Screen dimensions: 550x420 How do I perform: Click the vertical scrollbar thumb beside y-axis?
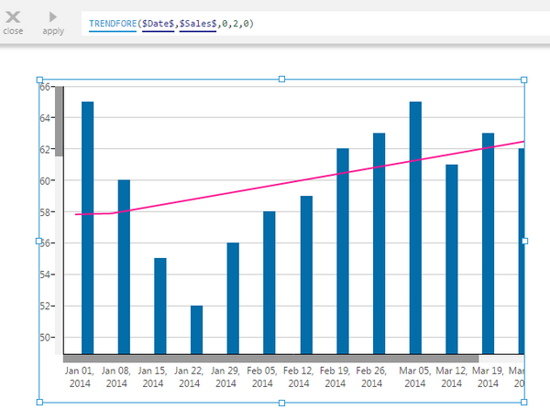coord(59,121)
